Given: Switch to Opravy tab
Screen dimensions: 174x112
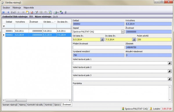Looking at the screenshot, I should [57, 105].
